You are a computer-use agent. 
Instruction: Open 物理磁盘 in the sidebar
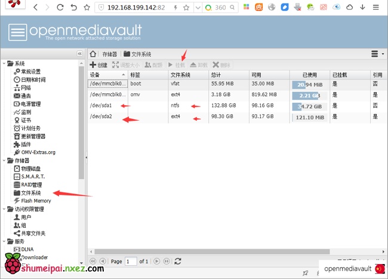30,168
